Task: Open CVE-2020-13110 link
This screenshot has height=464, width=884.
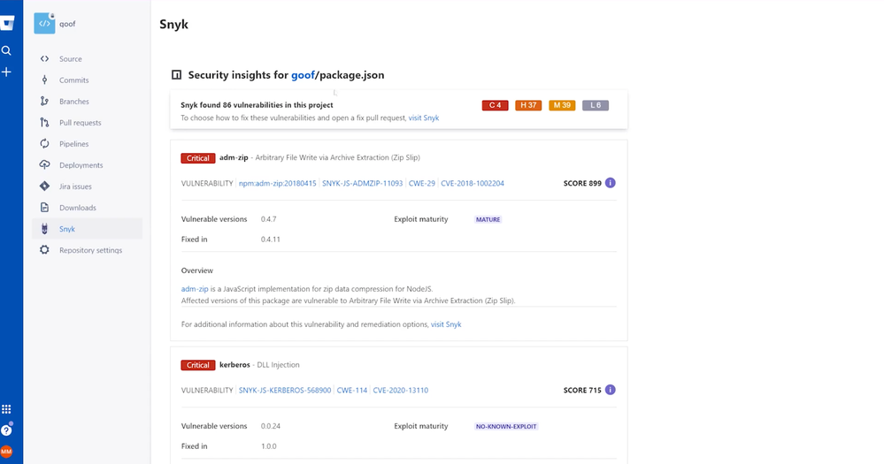Action: tap(400, 390)
